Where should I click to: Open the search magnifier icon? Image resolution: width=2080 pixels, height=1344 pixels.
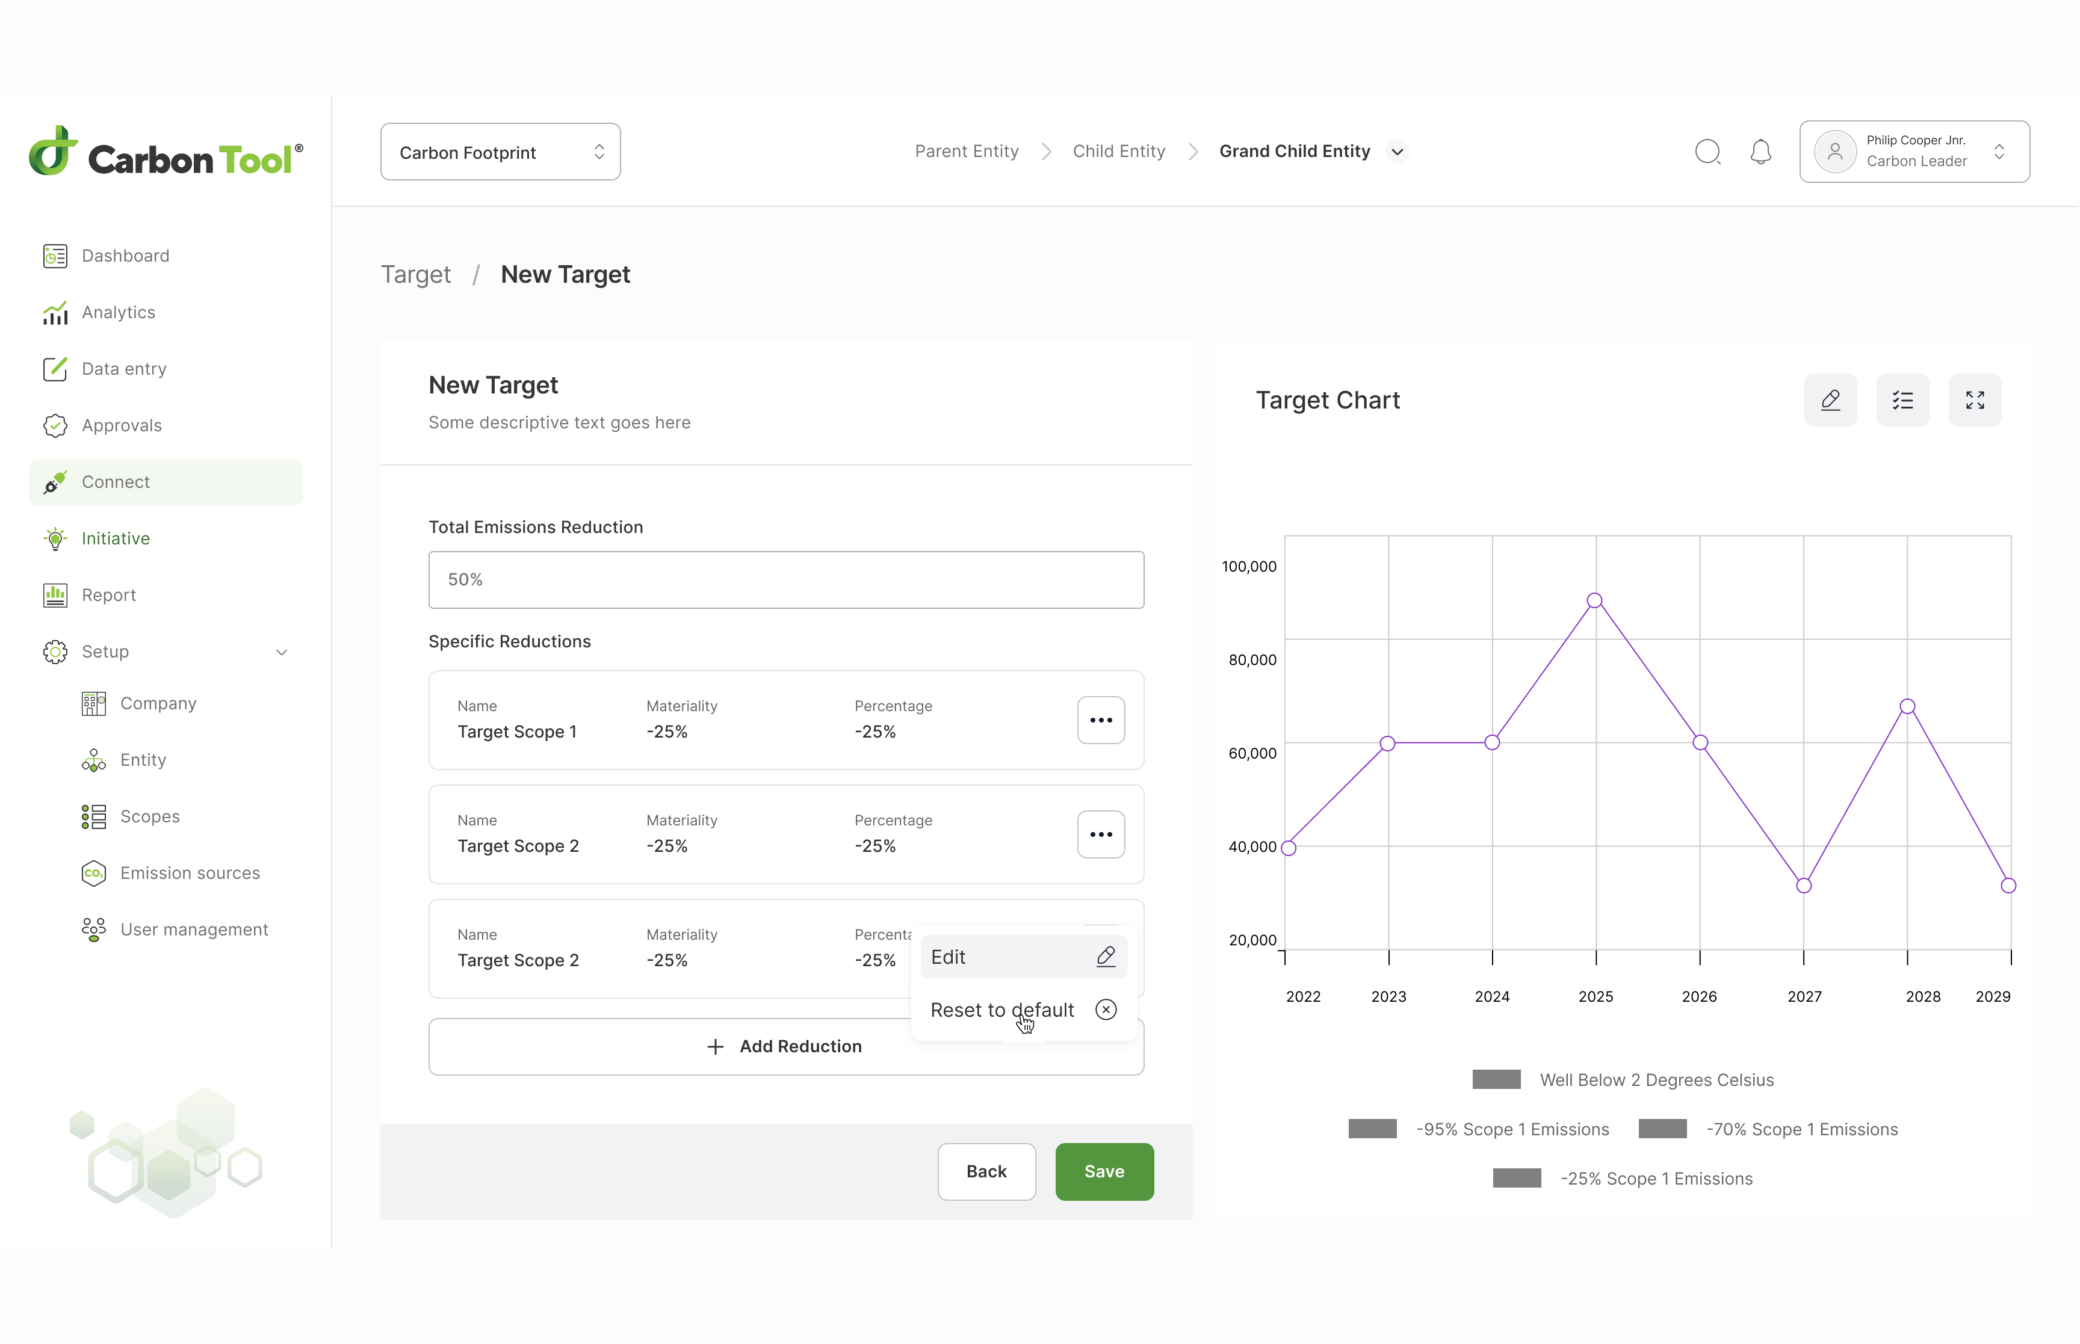pyautogui.click(x=1708, y=152)
